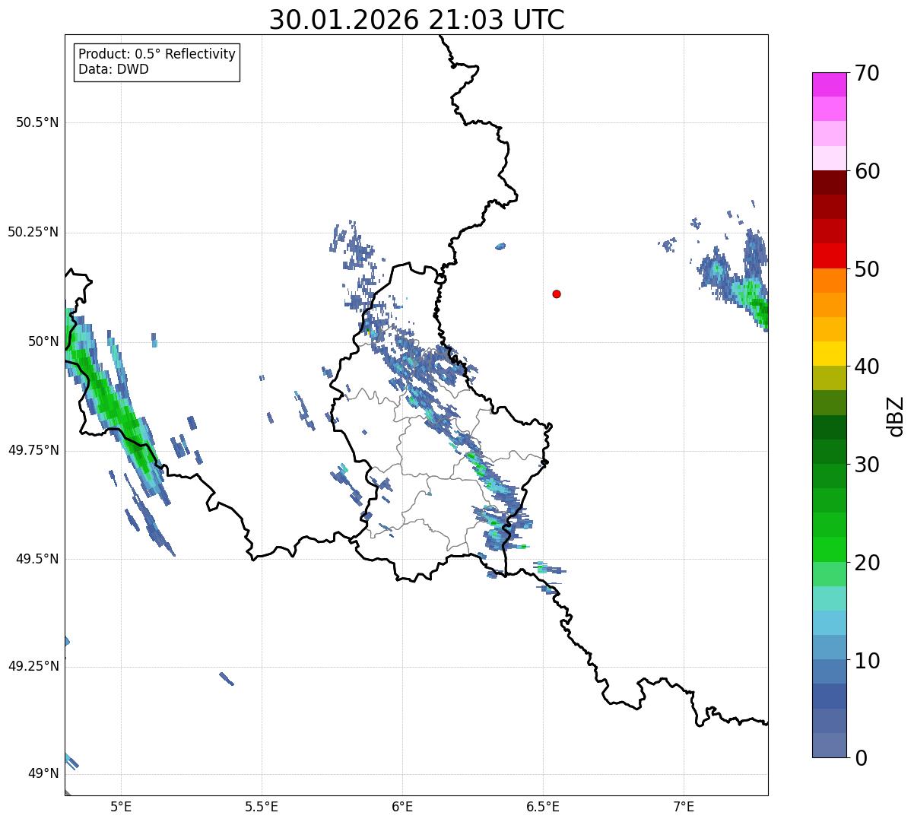
Task: Click the colorbar tick label "70"
Action: (x=867, y=74)
